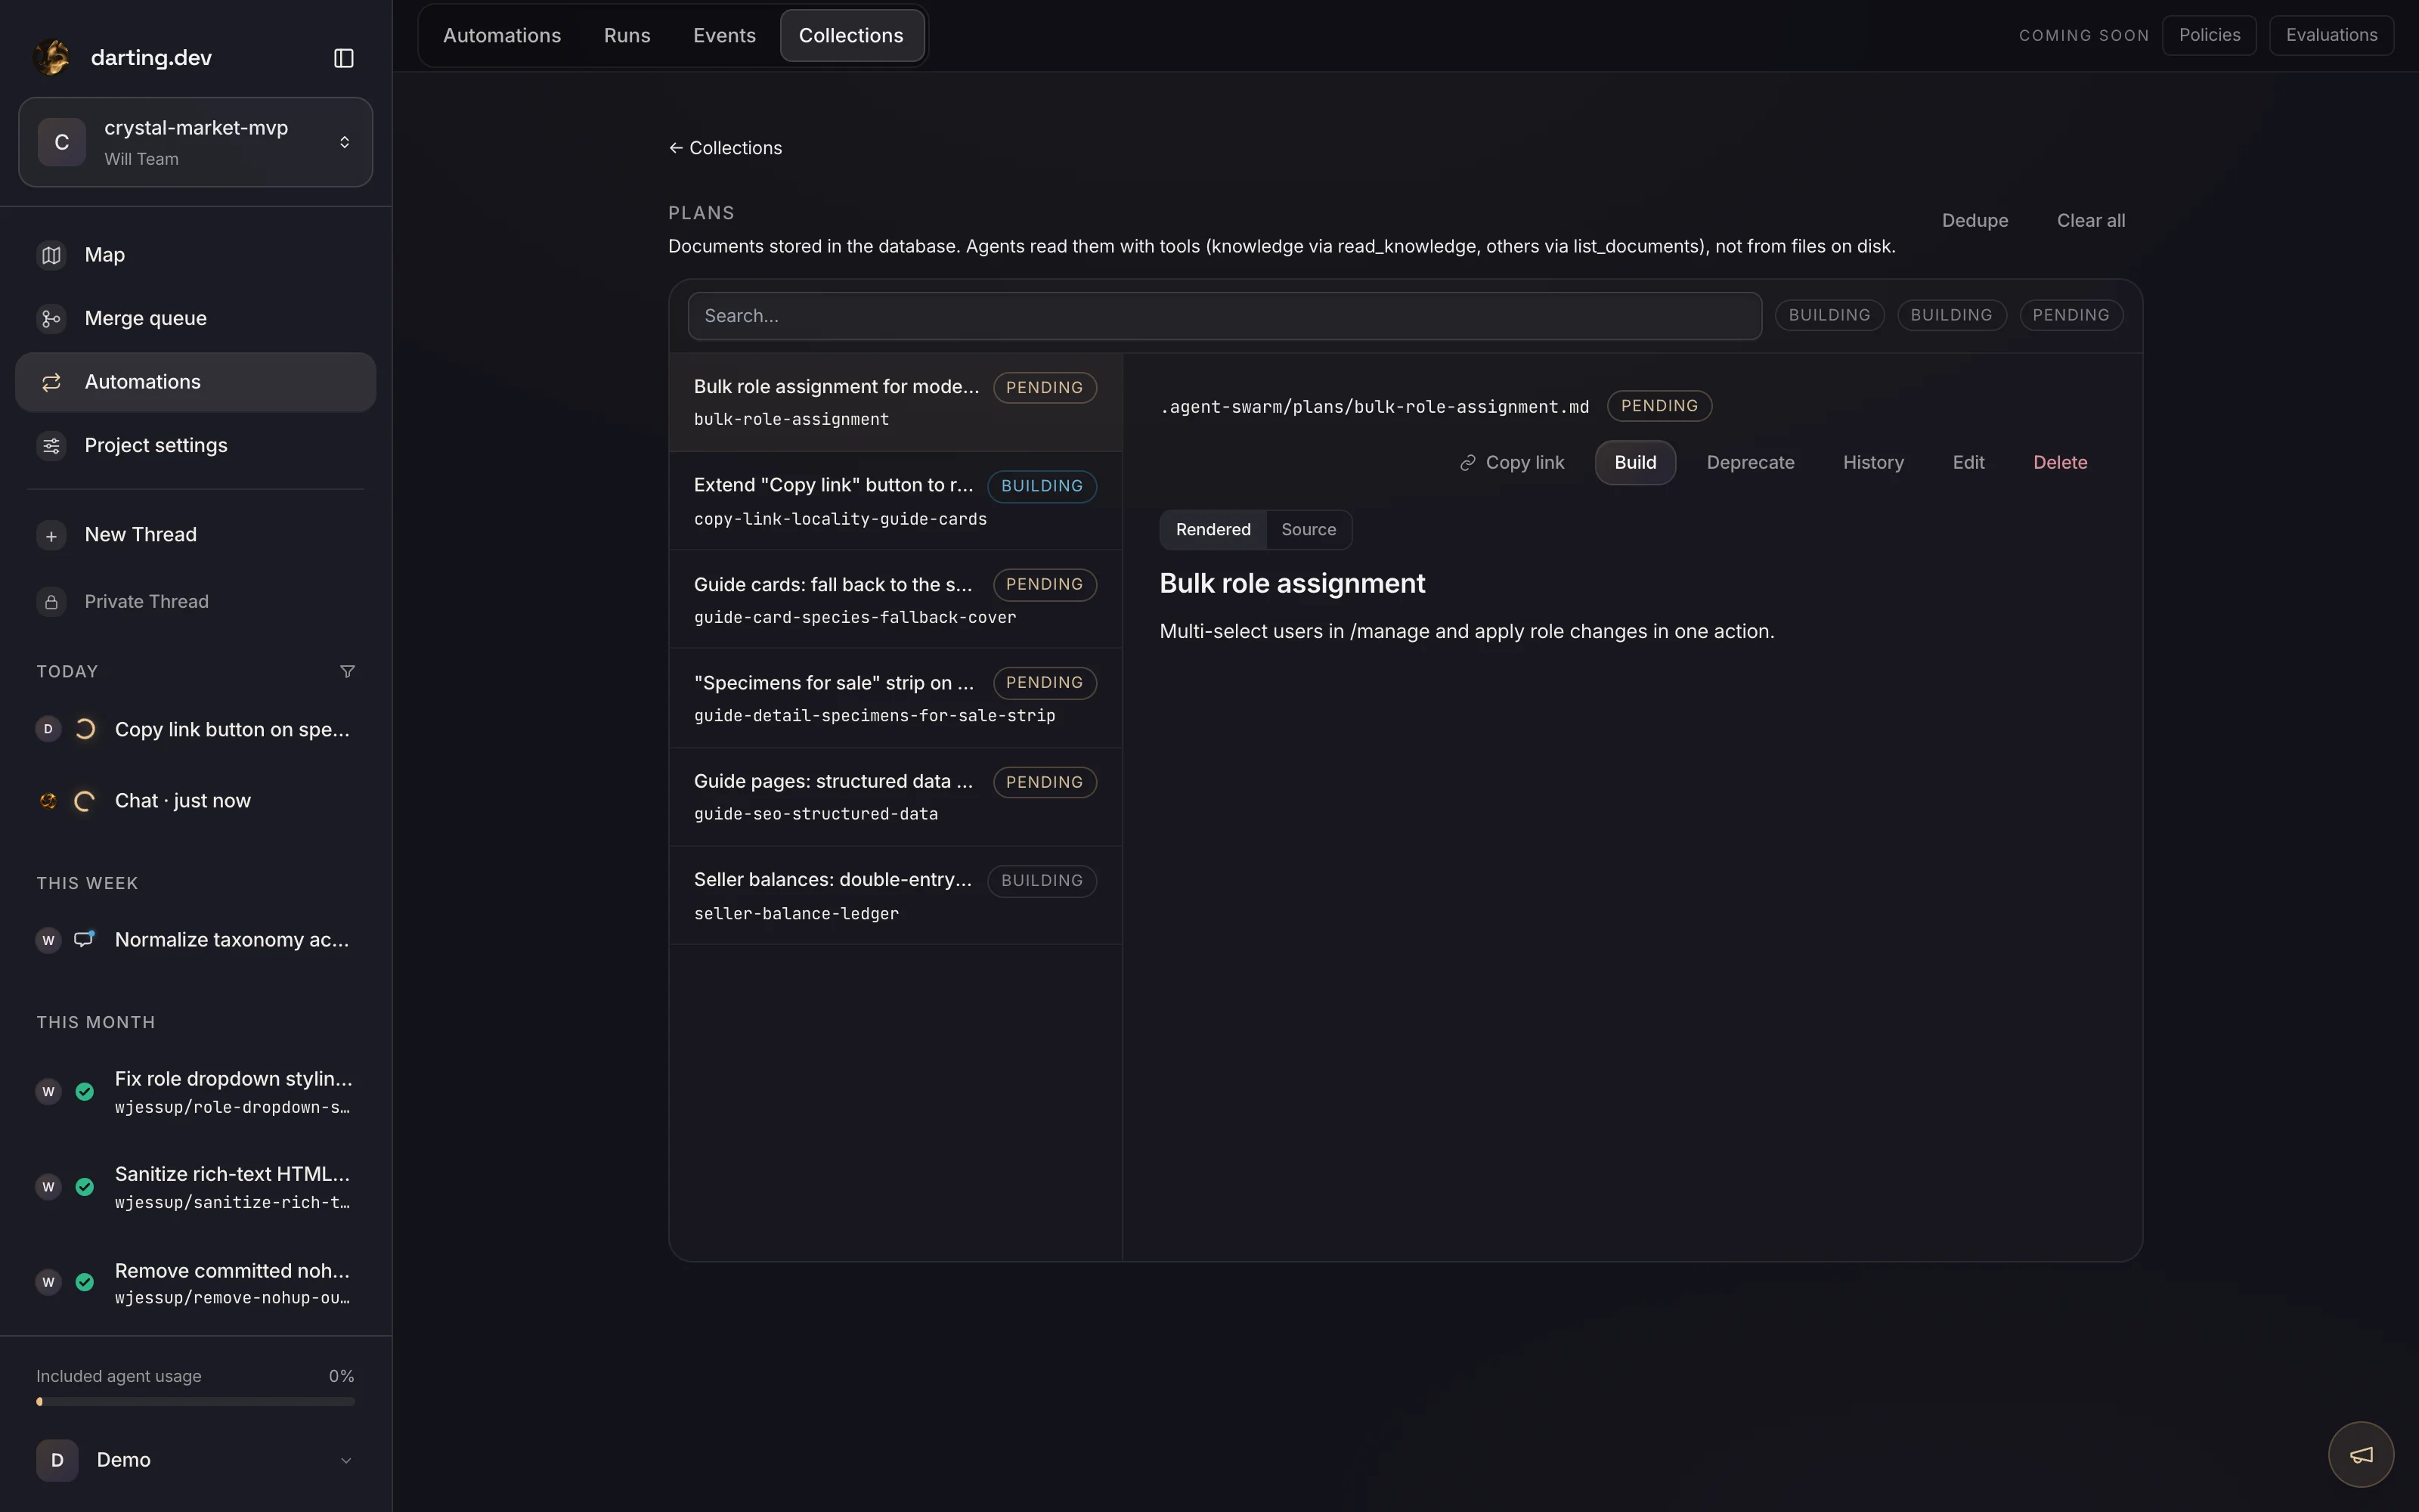Click the Dedupe button
This screenshot has width=2419, height=1512.
[1975, 221]
